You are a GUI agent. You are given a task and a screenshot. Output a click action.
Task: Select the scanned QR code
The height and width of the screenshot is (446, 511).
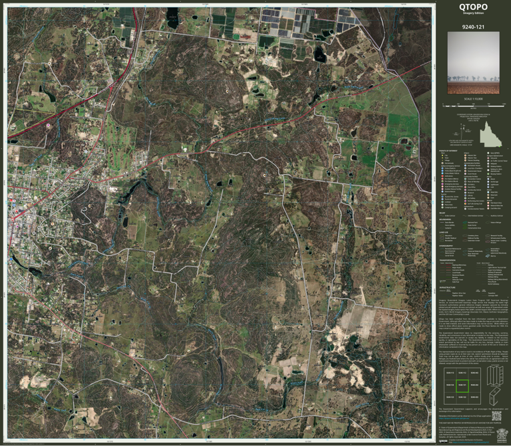(496, 416)
